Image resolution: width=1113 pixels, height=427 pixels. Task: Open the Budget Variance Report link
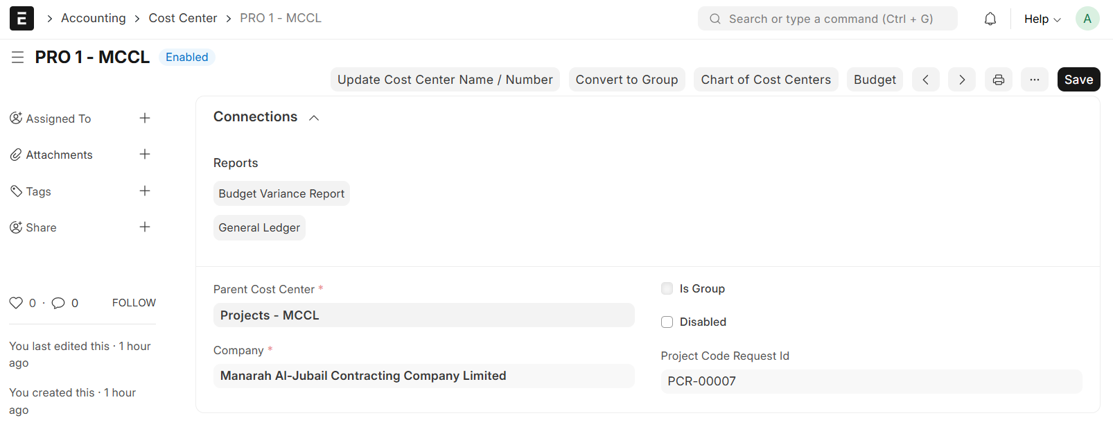[x=281, y=194]
